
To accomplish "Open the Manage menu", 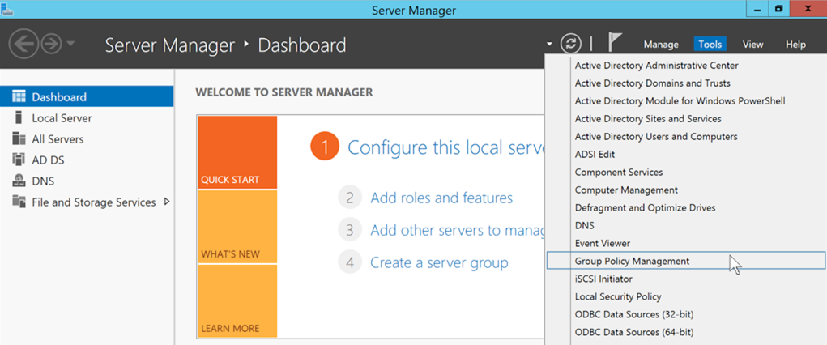I will tap(661, 45).
